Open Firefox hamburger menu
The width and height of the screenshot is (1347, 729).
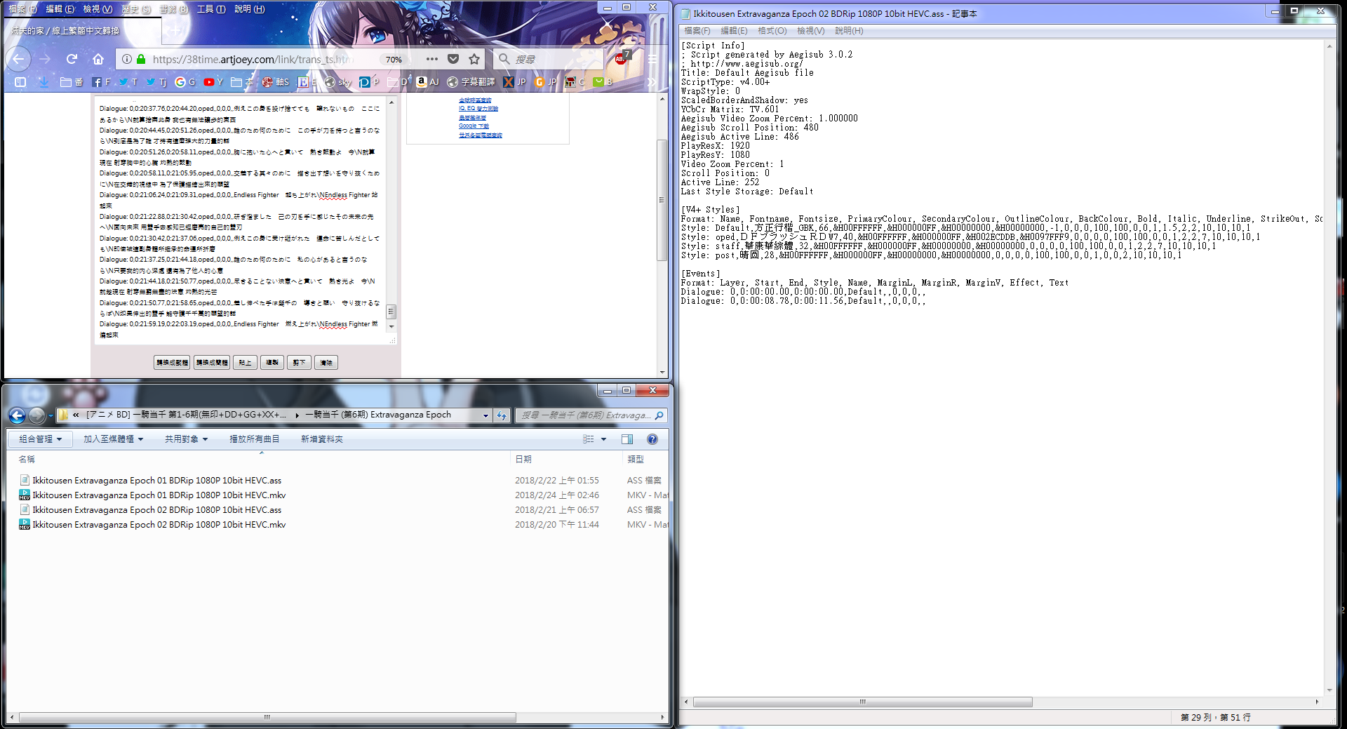(652, 59)
